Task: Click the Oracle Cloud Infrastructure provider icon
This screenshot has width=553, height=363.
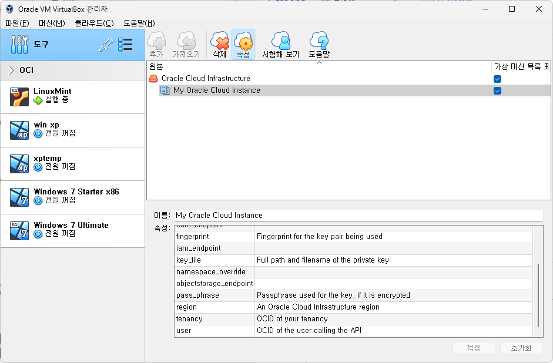Action: tap(153, 78)
